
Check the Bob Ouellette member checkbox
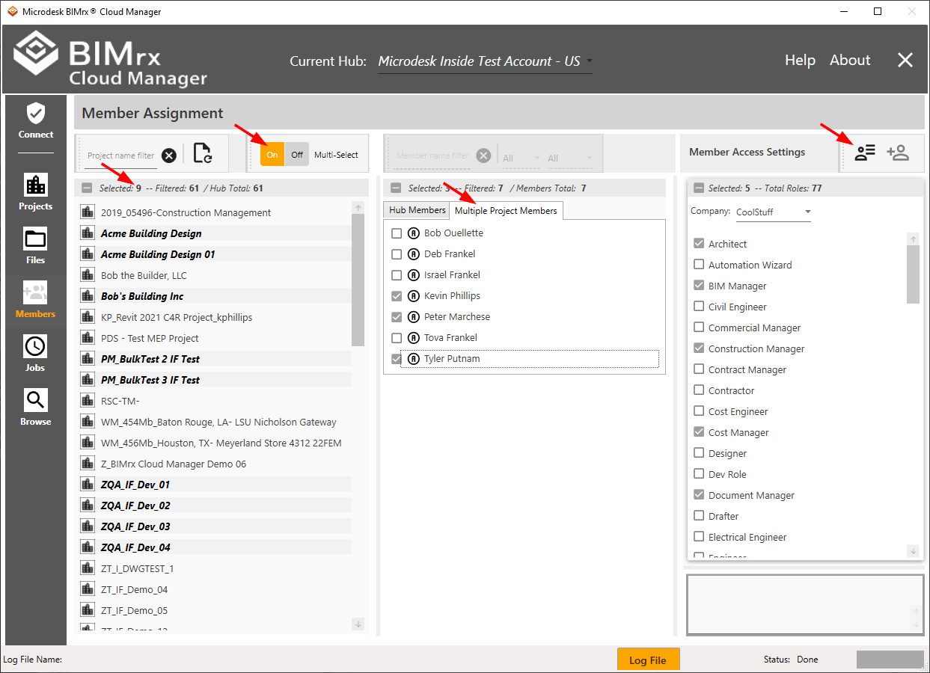tap(397, 233)
